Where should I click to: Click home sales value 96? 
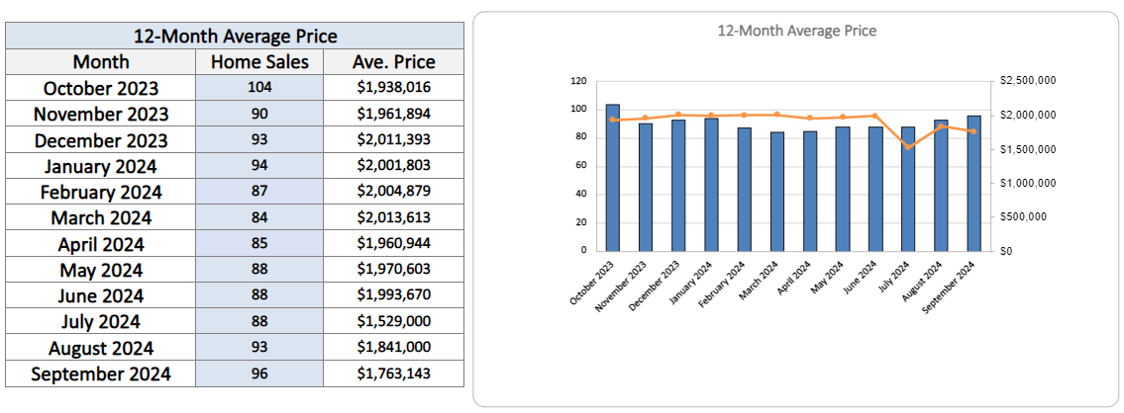click(x=259, y=373)
